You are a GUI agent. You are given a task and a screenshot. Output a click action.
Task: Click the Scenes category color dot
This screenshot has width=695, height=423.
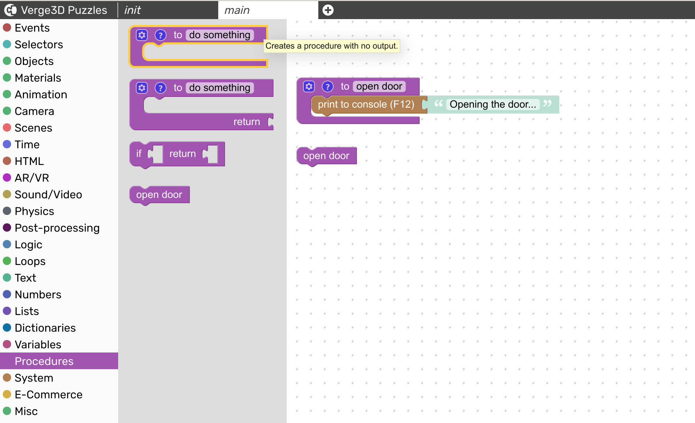(x=7, y=128)
